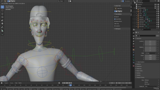Expand the Delta Transform panel
The width and height of the screenshot is (160, 90).
(x=141, y=62)
